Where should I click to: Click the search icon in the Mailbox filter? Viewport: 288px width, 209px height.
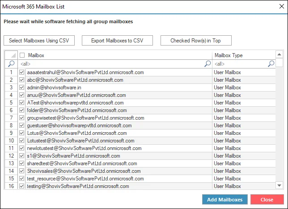[x=208, y=64]
